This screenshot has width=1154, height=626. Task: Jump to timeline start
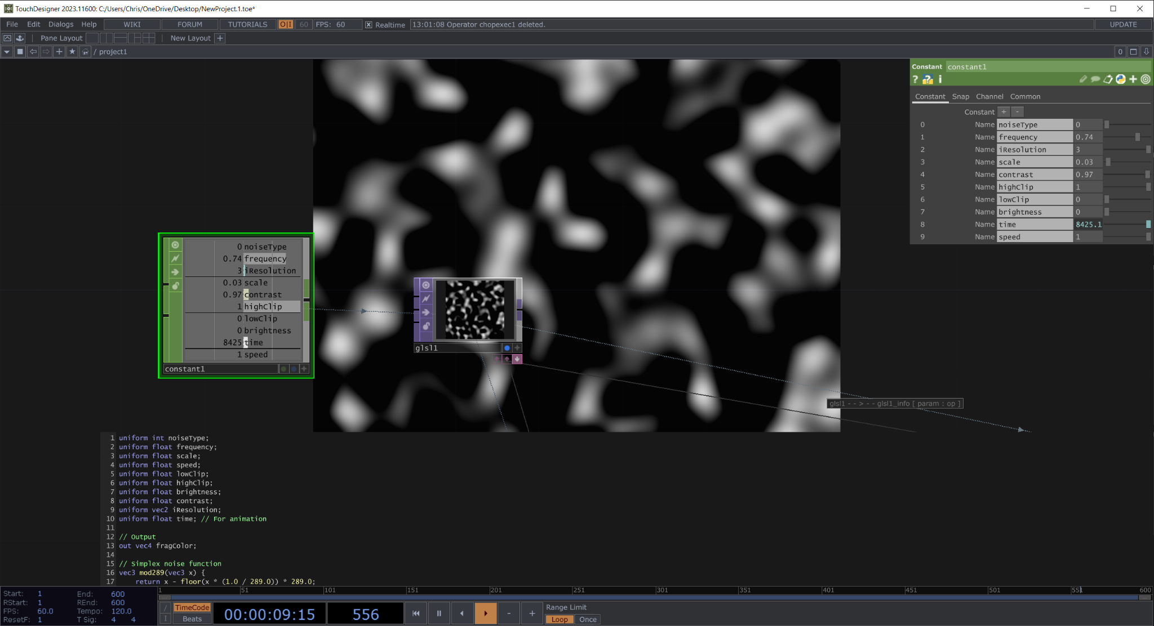click(416, 614)
